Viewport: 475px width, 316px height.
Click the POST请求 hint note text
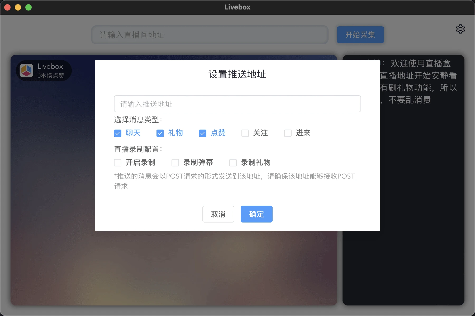(234, 181)
